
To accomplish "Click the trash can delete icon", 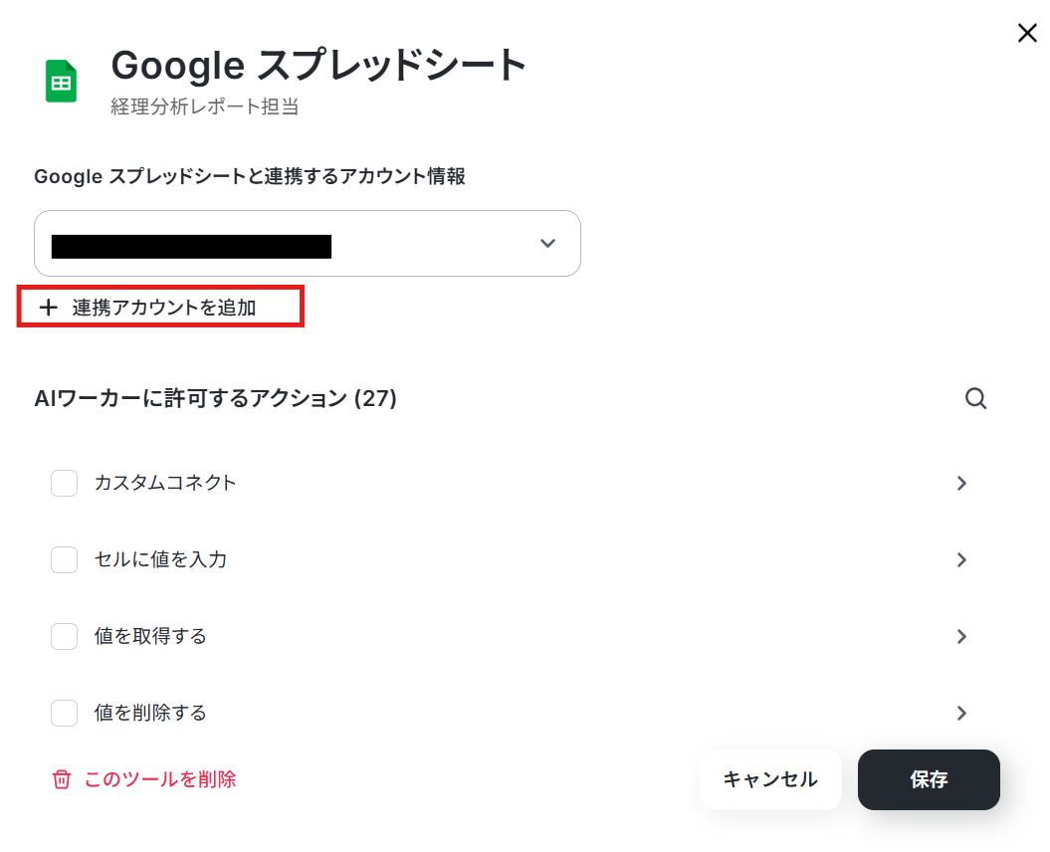I will pos(62,779).
